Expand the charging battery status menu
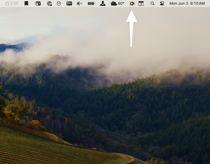The height and width of the screenshot is (164, 210). click(x=91, y=4)
